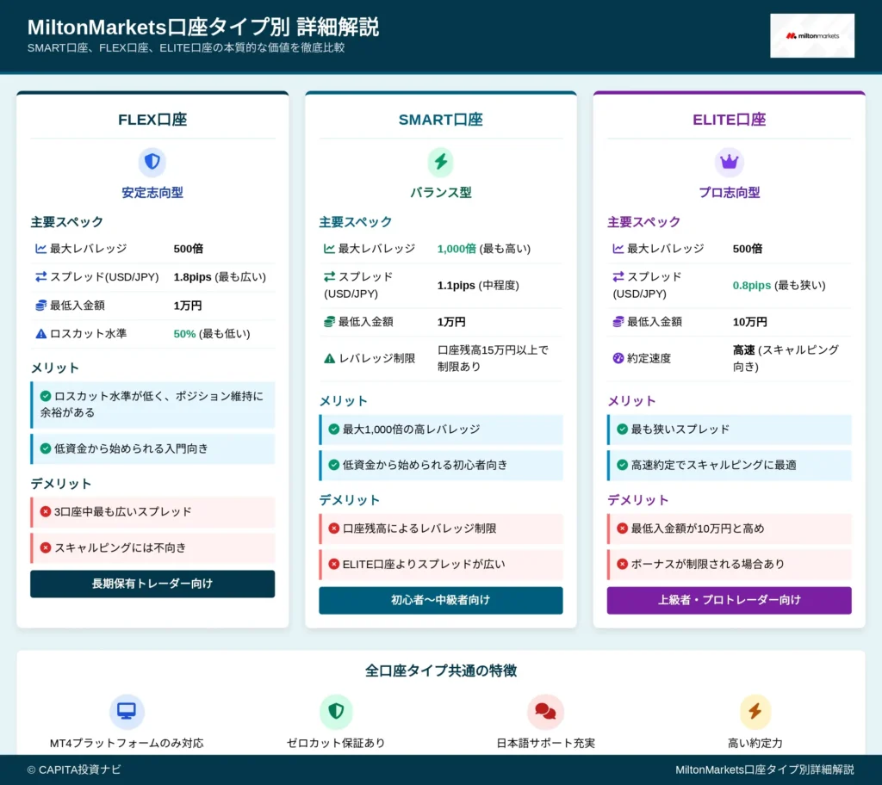Click the red X icon beside 口座残高によるレバレッジ制限

pos(333,528)
